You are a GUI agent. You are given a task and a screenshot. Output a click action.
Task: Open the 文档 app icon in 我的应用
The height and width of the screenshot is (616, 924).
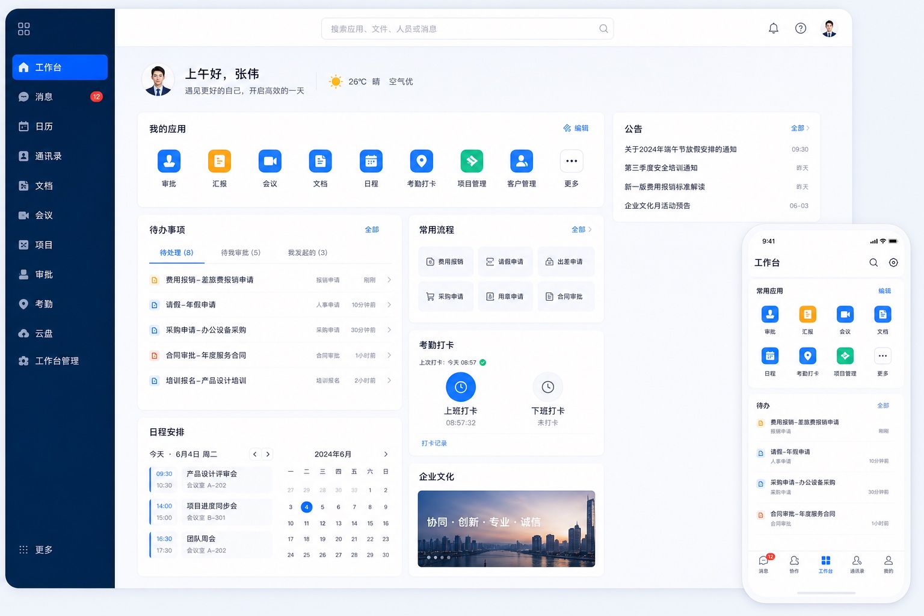pyautogui.click(x=320, y=161)
